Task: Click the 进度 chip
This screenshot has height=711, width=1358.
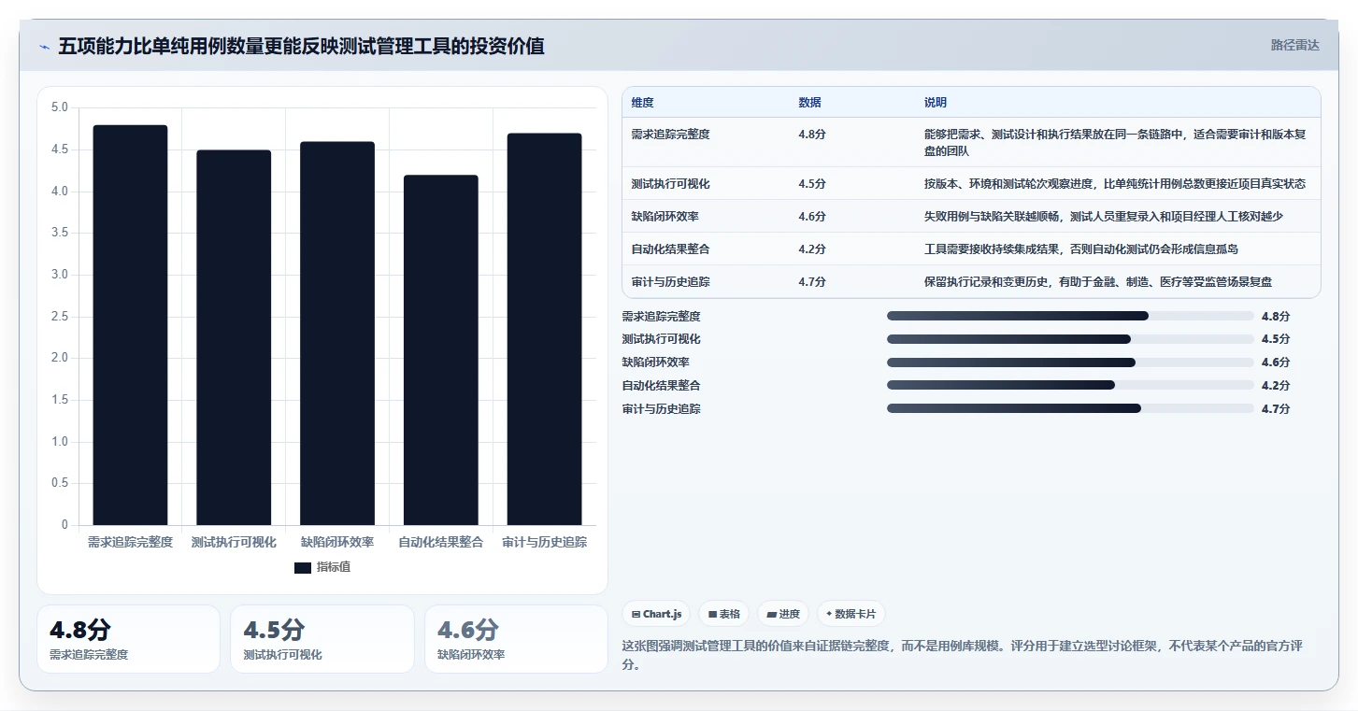Action: (783, 614)
